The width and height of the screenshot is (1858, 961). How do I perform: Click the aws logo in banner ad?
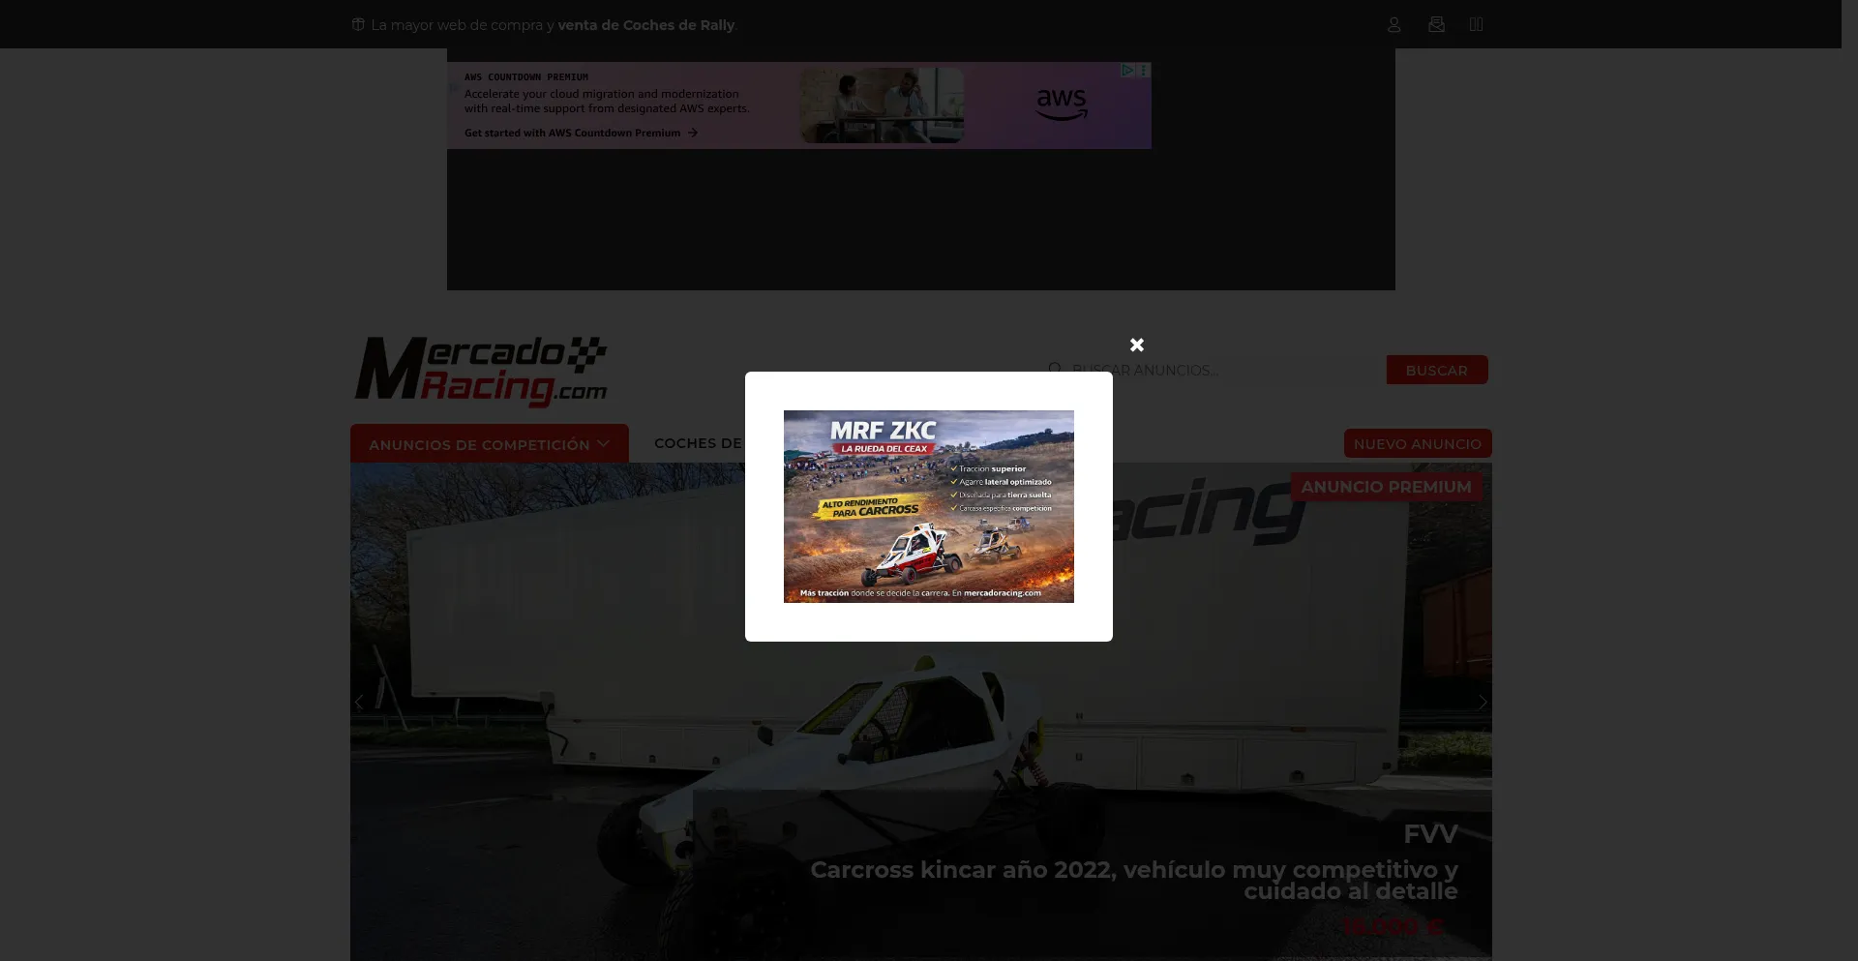[1062, 104]
